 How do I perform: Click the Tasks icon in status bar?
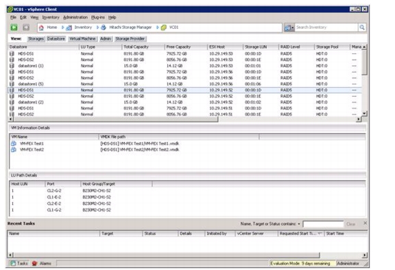pyautogui.click(x=13, y=263)
